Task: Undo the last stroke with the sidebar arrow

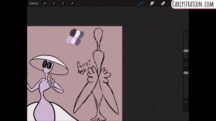Action: tap(186, 102)
